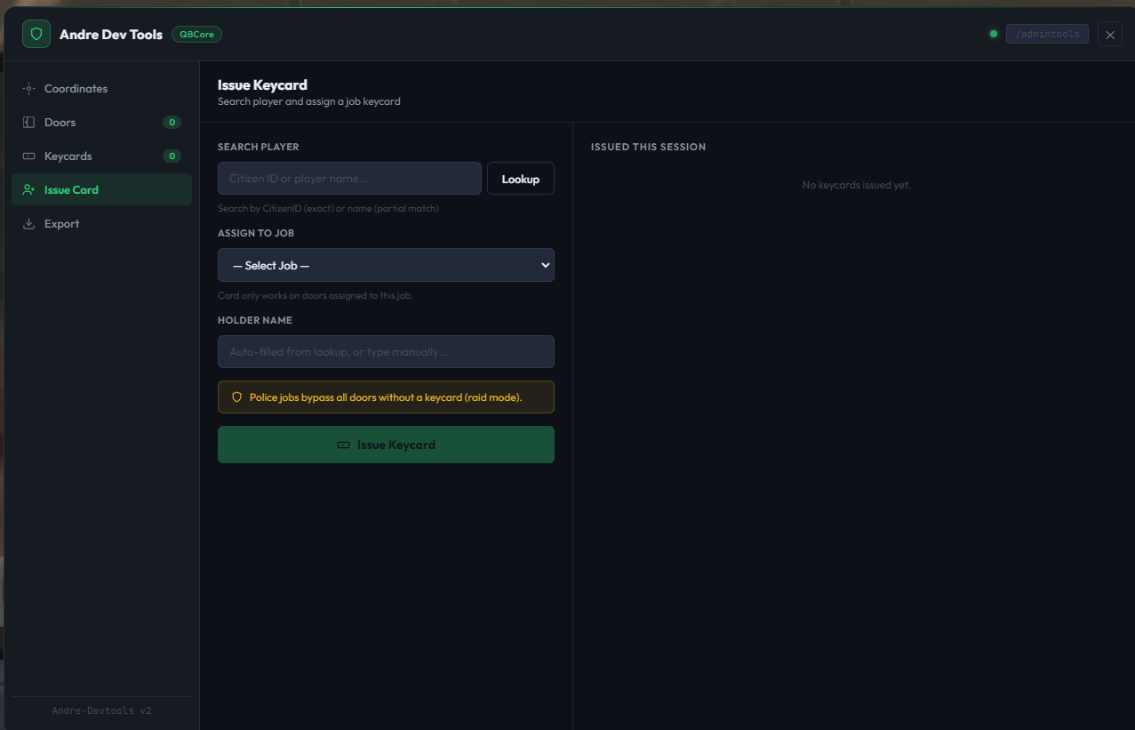1135x730 pixels.
Task: Click the Issue Card person-plus icon
Action: (28, 190)
